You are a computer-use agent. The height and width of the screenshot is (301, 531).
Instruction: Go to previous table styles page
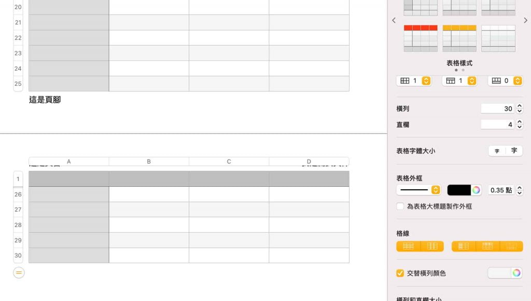[x=394, y=20]
